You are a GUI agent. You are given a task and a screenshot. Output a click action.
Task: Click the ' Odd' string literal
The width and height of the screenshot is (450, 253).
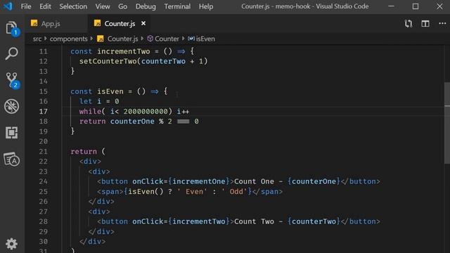click(x=234, y=191)
